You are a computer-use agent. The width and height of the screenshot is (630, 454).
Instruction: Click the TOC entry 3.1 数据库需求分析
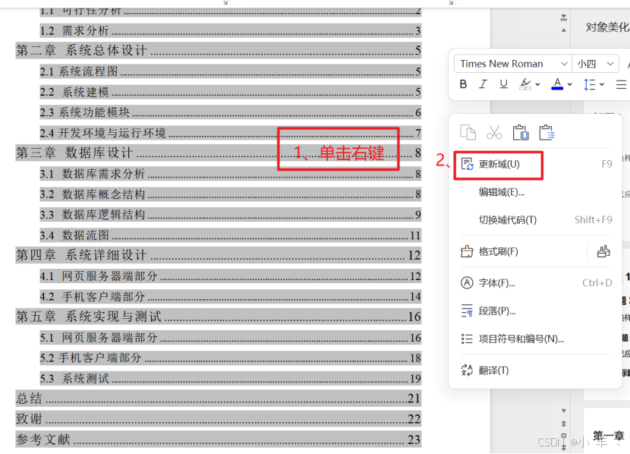[230, 174]
